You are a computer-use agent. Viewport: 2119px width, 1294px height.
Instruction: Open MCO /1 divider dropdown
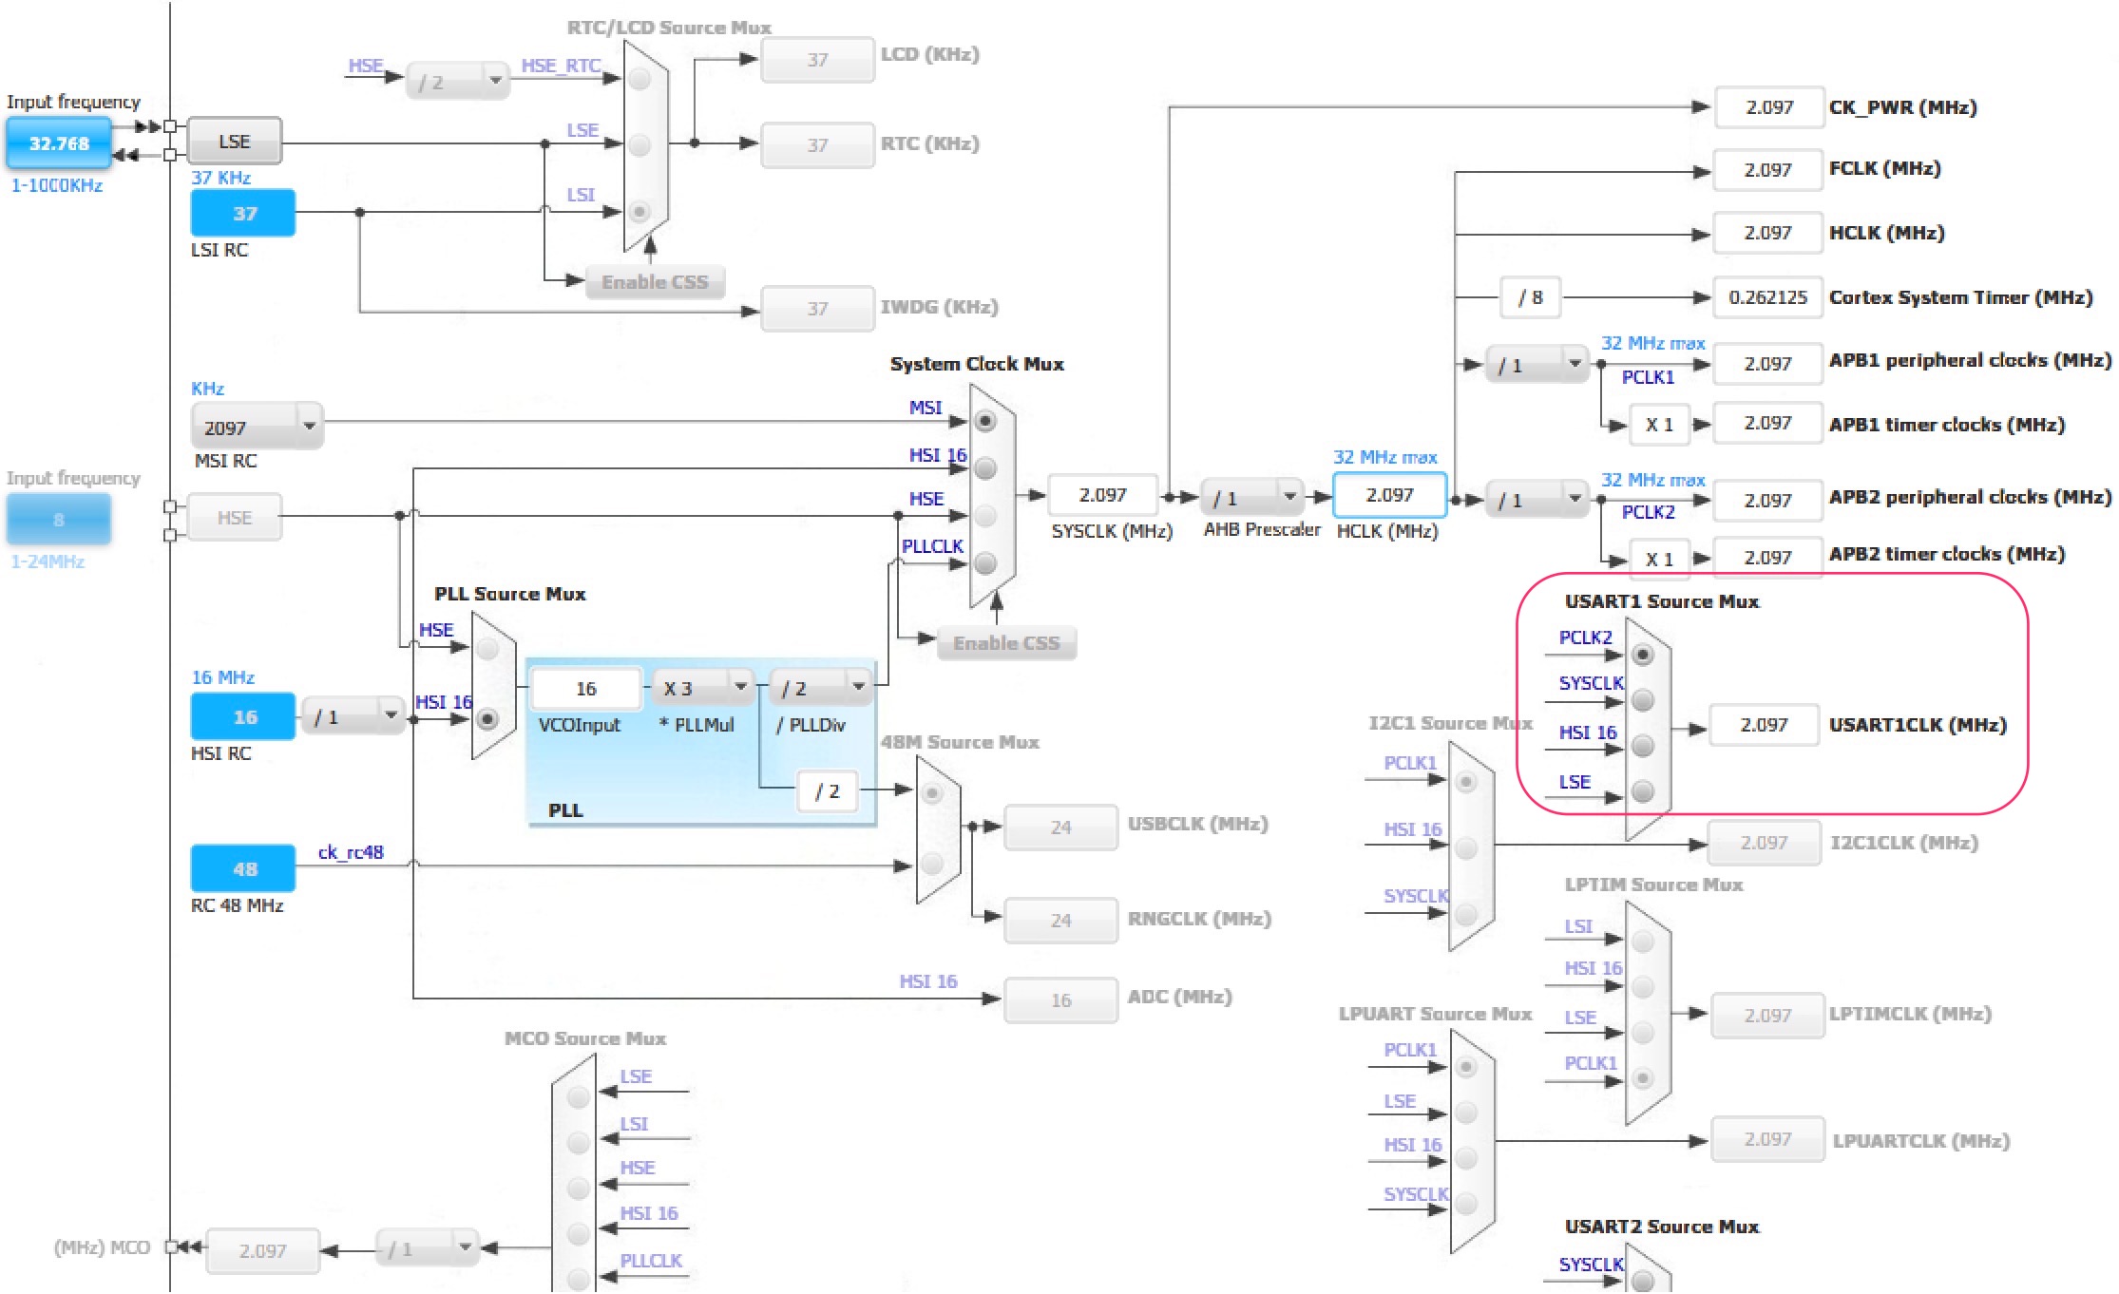click(x=427, y=1247)
